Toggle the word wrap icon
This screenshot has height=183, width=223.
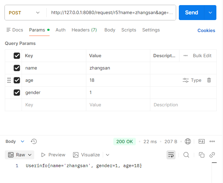[x=171, y=155]
